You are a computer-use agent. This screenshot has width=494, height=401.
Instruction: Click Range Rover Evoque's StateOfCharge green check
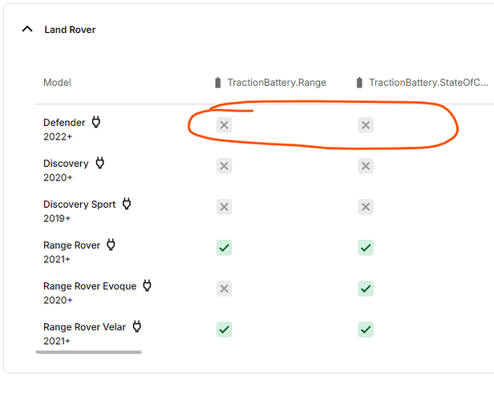click(366, 289)
